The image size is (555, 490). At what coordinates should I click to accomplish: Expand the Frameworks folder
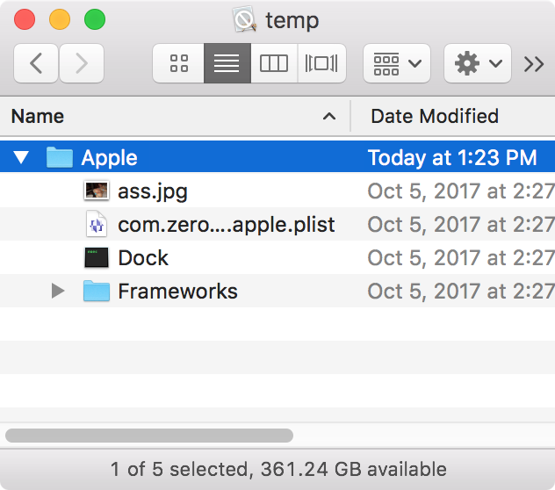tap(58, 291)
